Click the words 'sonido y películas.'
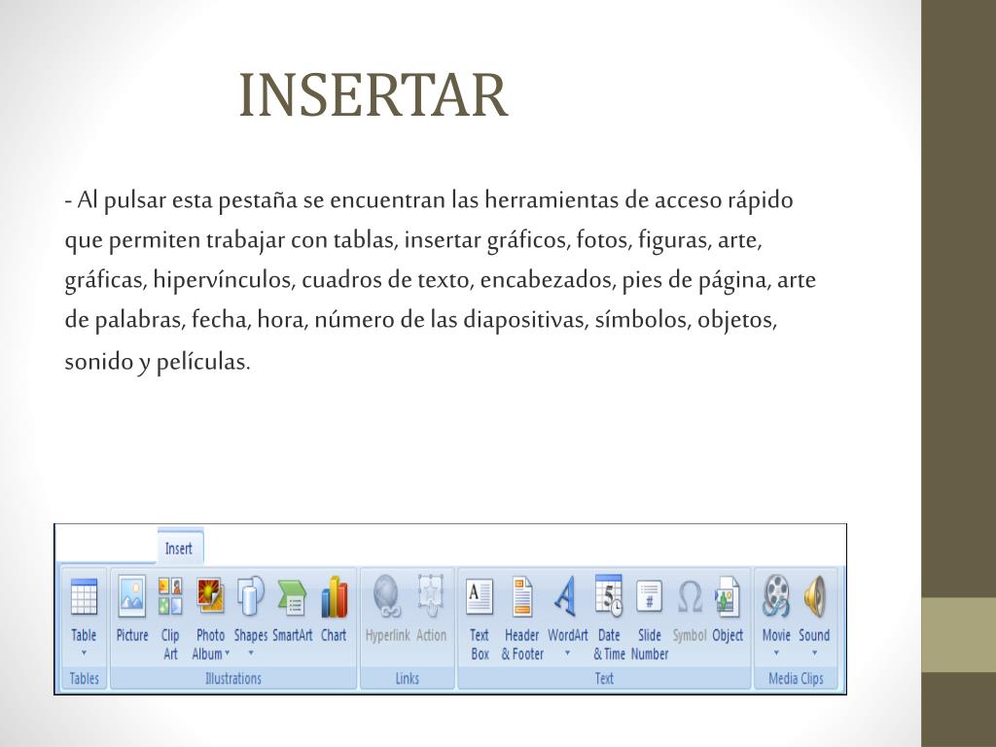Image resolution: width=996 pixels, height=747 pixels. click(158, 362)
